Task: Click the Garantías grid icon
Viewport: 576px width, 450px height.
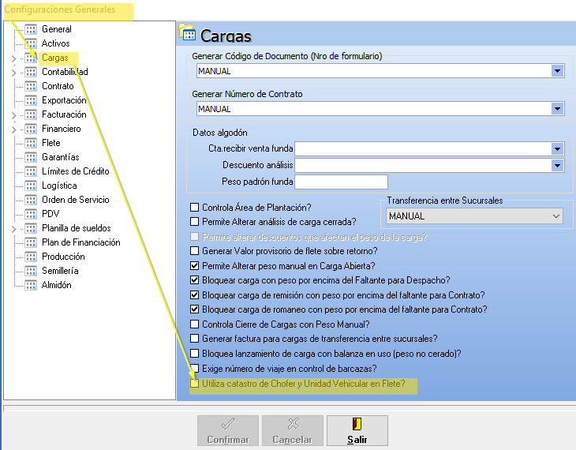Action: 31,157
